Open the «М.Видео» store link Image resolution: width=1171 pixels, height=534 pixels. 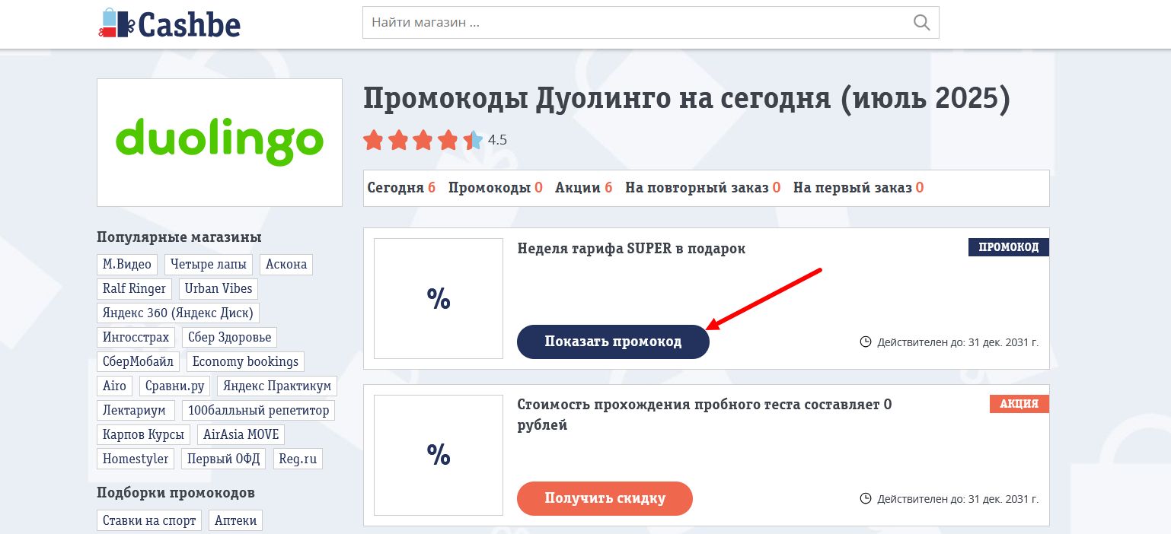click(x=127, y=265)
